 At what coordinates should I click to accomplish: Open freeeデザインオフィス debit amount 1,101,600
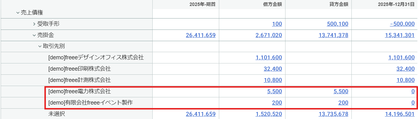click(269, 57)
